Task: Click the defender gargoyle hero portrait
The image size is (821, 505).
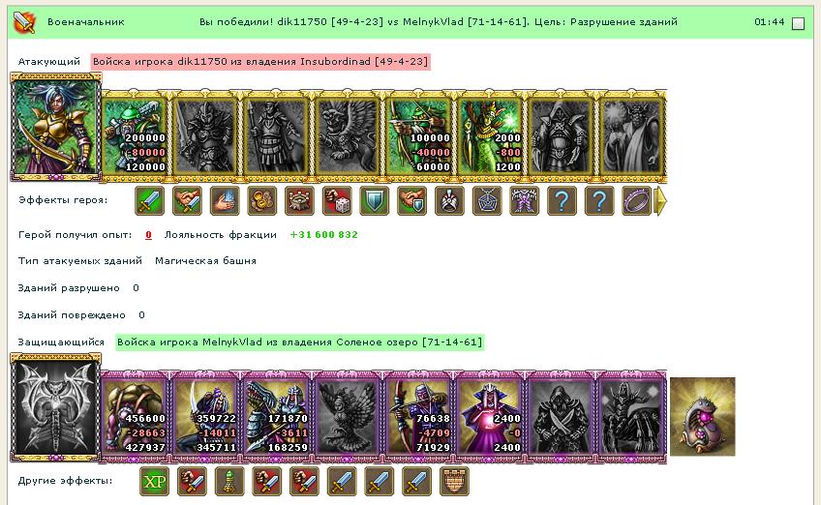Action: [x=55, y=408]
